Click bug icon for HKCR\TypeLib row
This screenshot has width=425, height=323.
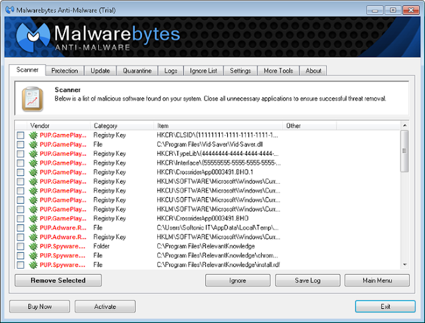point(33,154)
